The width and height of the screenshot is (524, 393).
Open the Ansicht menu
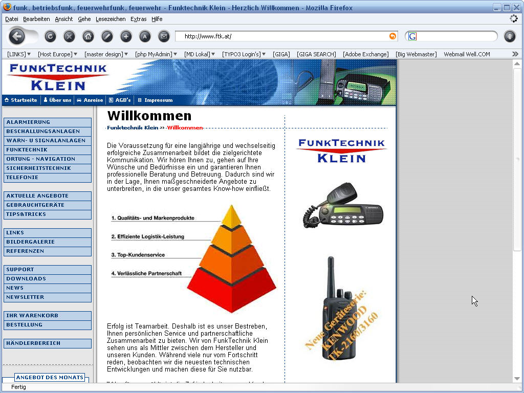pos(64,19)
